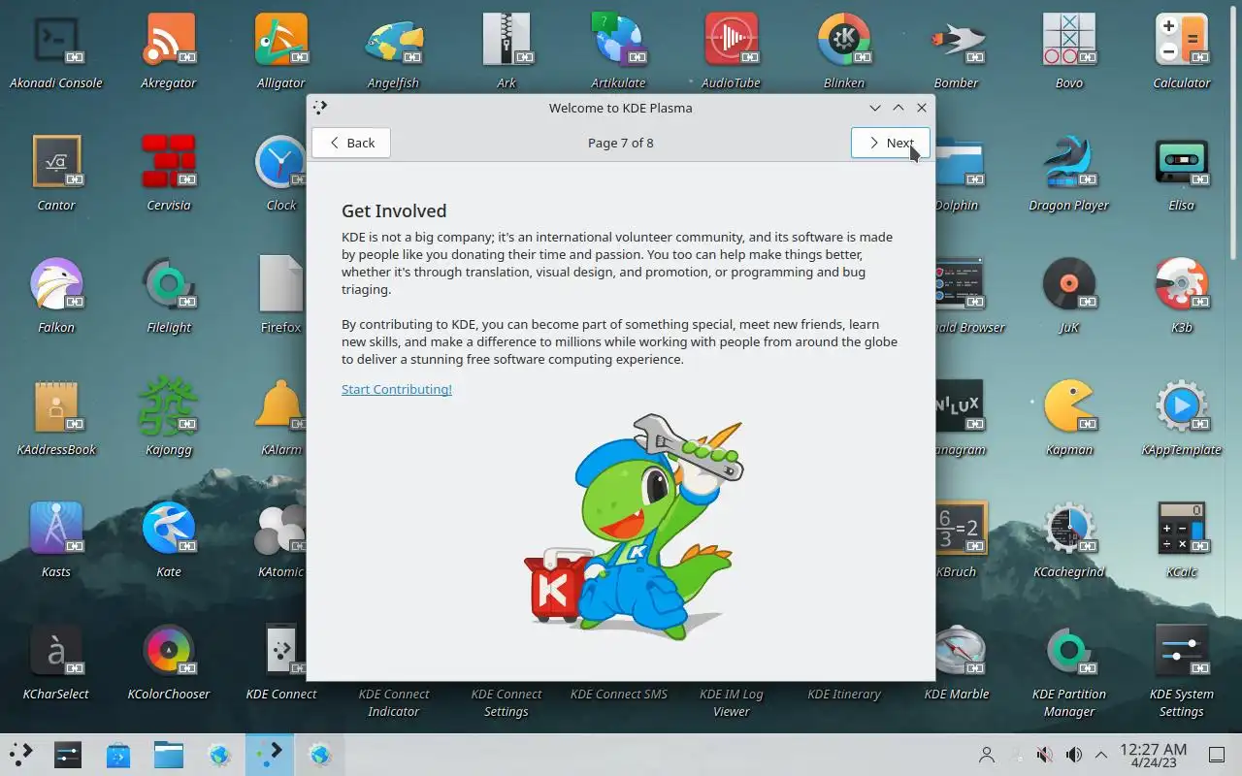Launch JuK from the desktop
Screen dimensions: 1242x776
pos(1069,285)
